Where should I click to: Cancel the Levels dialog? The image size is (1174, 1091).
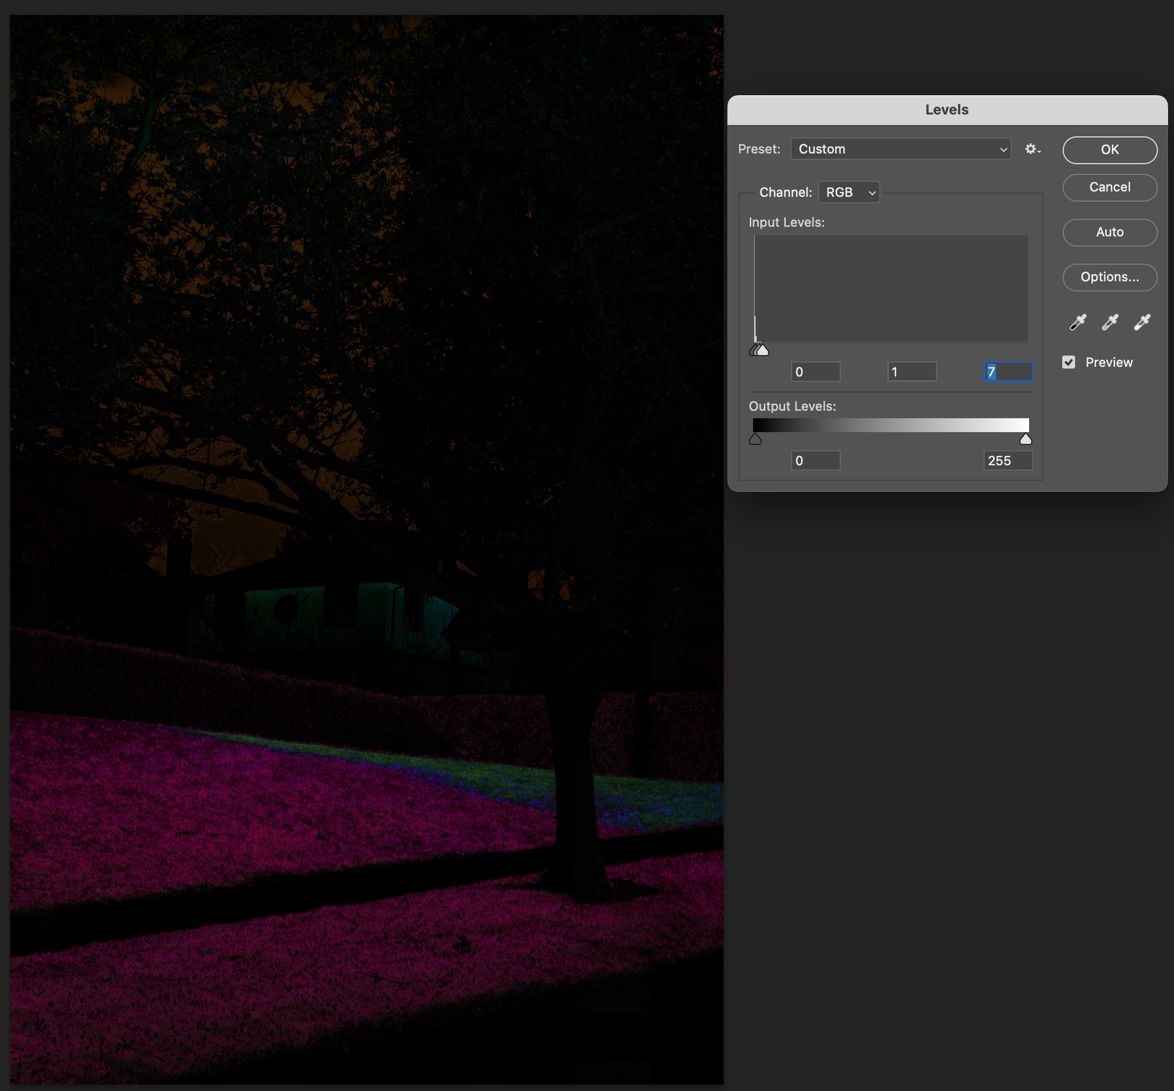1109,187
